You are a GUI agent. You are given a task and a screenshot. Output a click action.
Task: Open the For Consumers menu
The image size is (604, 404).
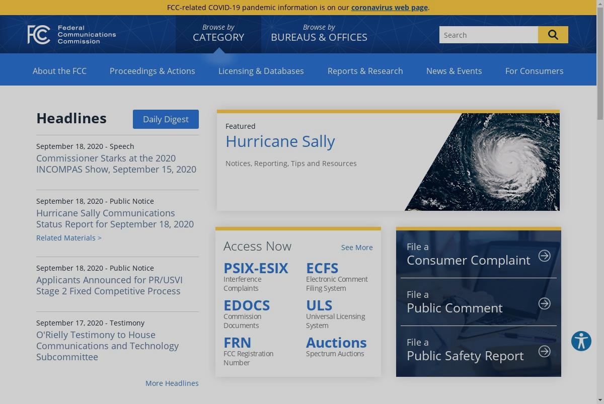click(535, 71)
